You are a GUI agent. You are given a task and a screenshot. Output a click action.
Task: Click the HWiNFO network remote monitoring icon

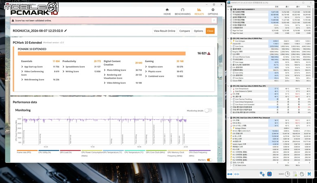click(x=262, y=174)
